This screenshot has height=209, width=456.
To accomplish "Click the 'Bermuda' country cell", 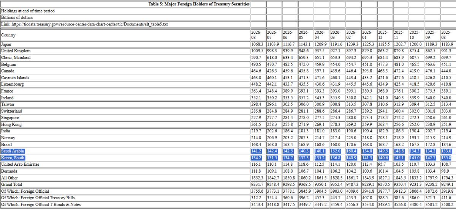I will (125, 171).
